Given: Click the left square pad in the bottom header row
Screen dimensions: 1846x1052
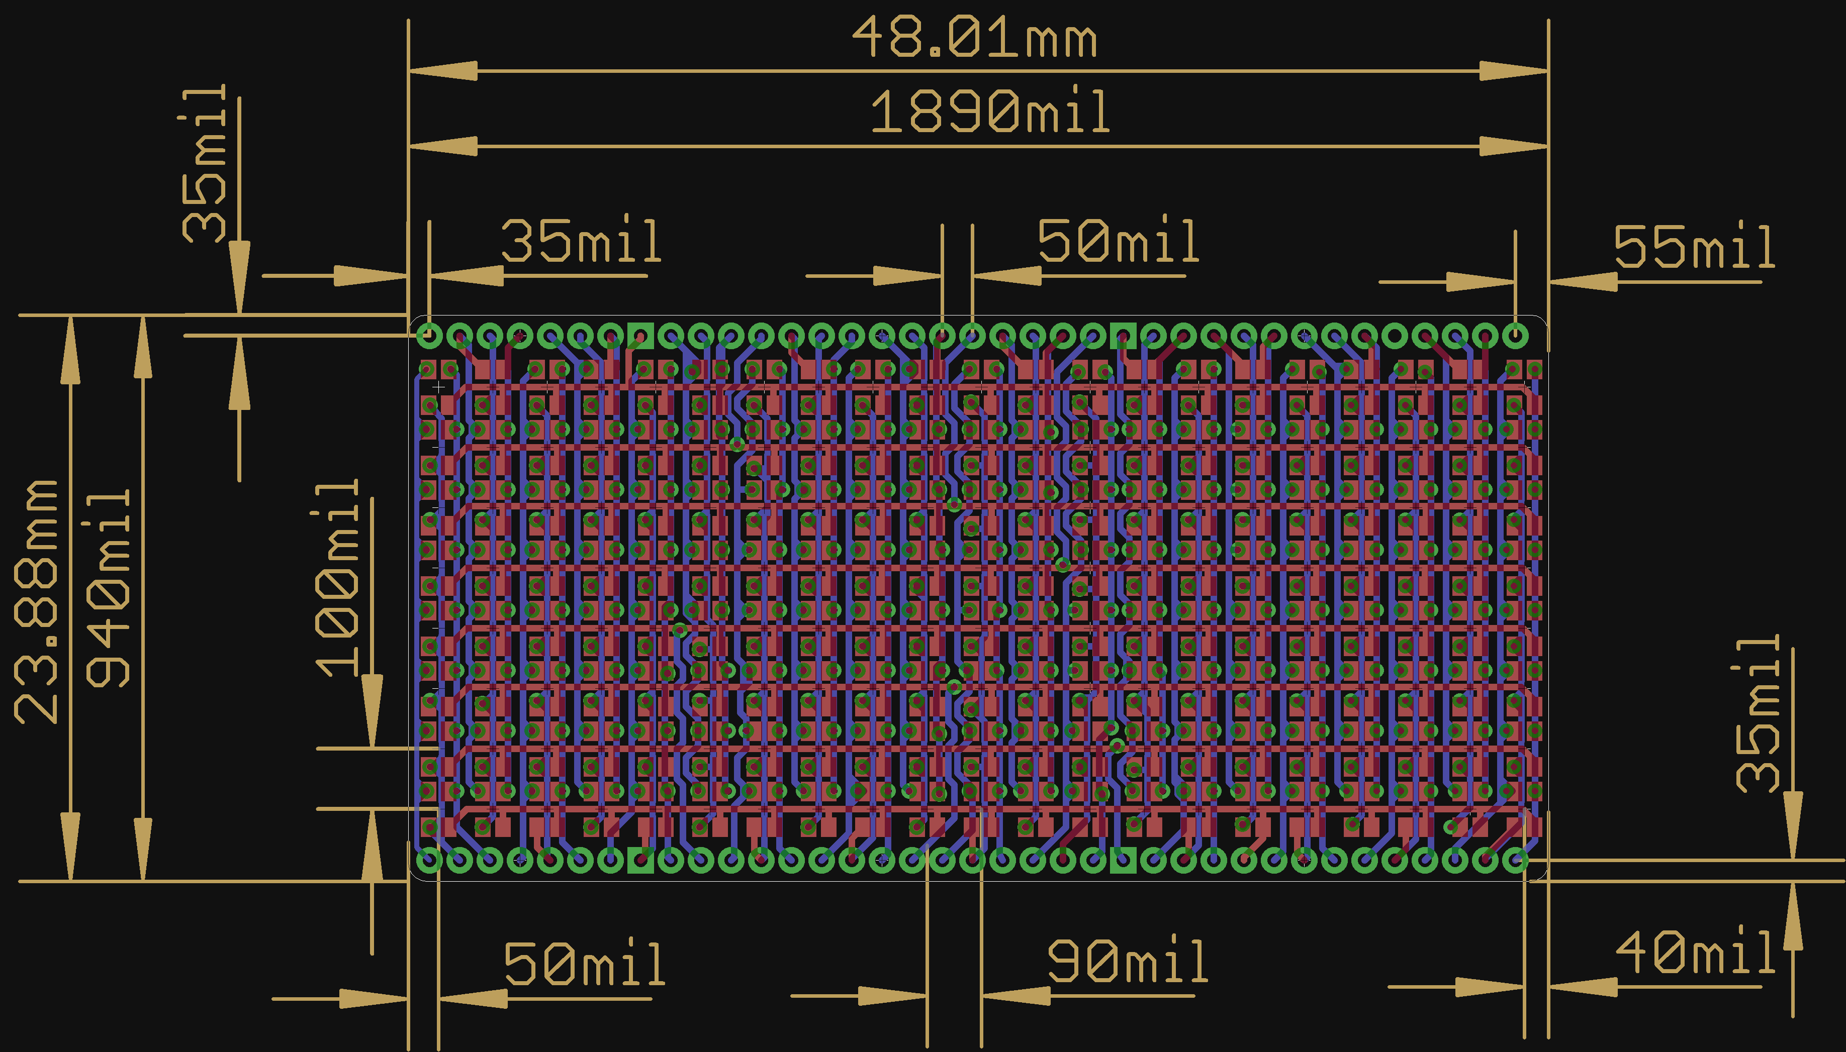Looking at the screenshot, I should click(x=640, y=860).
